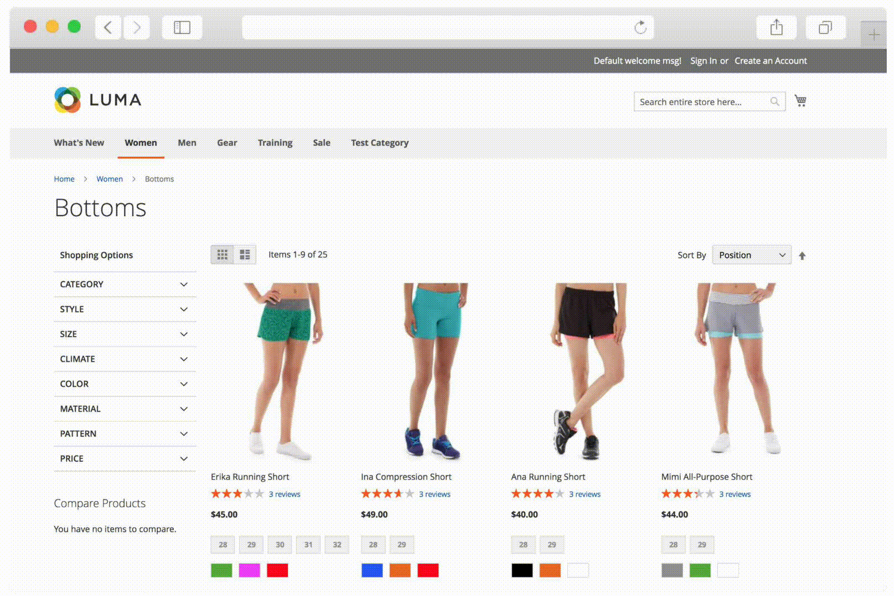
Task: Click the Luma logo
Action: point(98,100)
